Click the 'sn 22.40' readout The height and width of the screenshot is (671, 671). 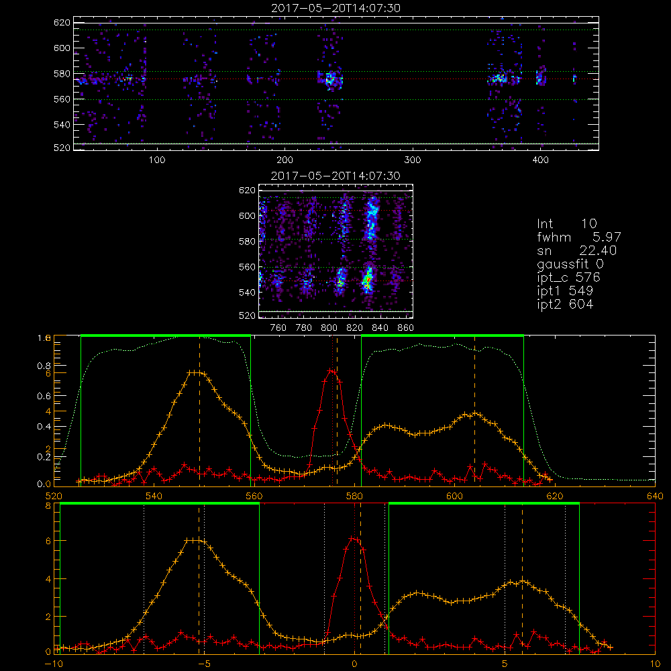click(577, 250)
